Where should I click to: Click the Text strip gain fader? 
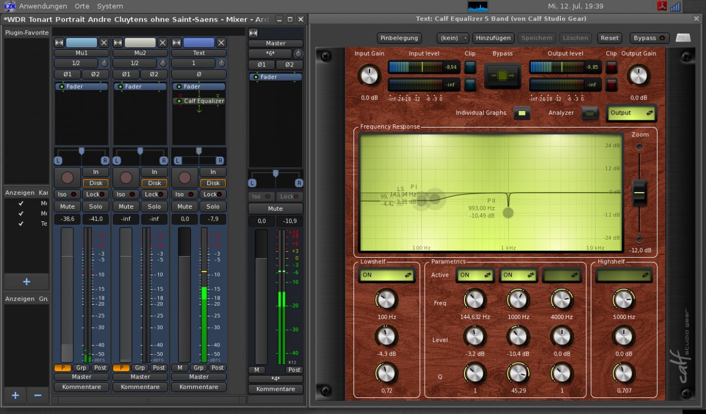[x=184, y=295]
